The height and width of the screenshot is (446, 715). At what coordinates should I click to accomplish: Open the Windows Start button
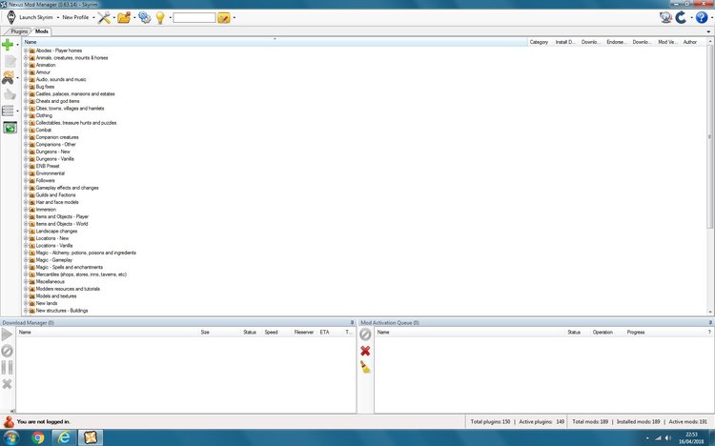pyautogui.click(x=10, y=438)
